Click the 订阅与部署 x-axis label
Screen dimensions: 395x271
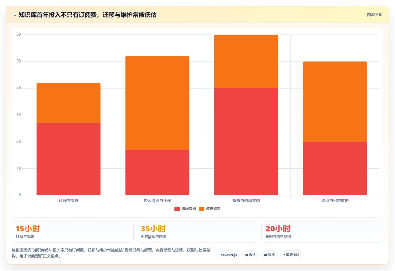tap(69, 200)
